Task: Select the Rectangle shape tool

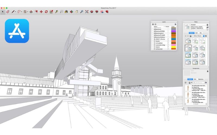Action: (x=25, y=12)
